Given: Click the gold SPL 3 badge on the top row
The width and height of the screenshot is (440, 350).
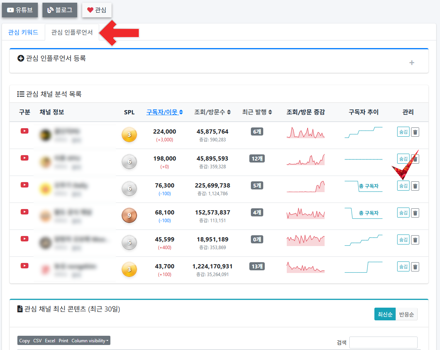Looking at the screenshot, I should pos(129,135).
